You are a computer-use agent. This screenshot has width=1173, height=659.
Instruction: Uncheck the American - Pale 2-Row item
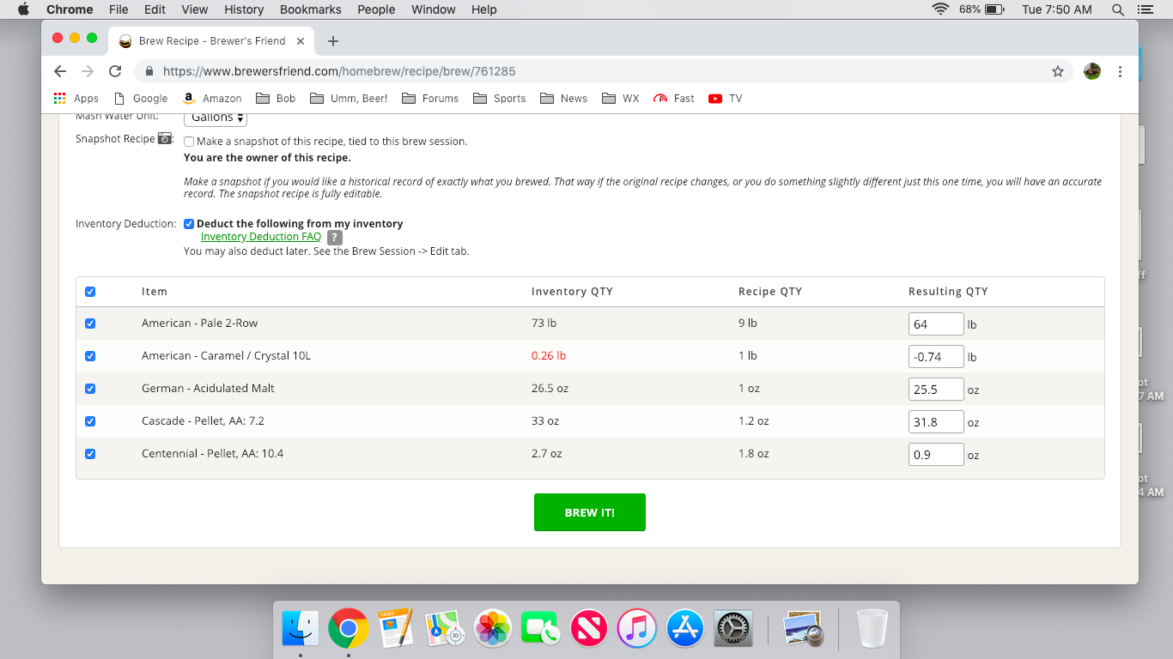coord(90,323)
